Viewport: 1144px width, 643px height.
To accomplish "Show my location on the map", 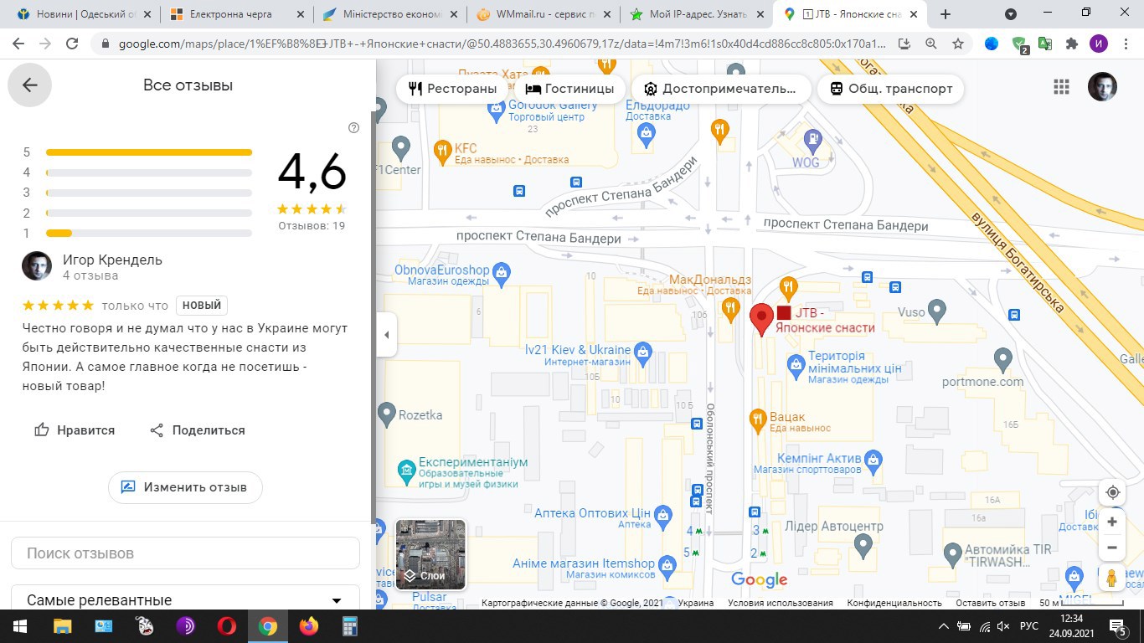I will [1112, 492].
